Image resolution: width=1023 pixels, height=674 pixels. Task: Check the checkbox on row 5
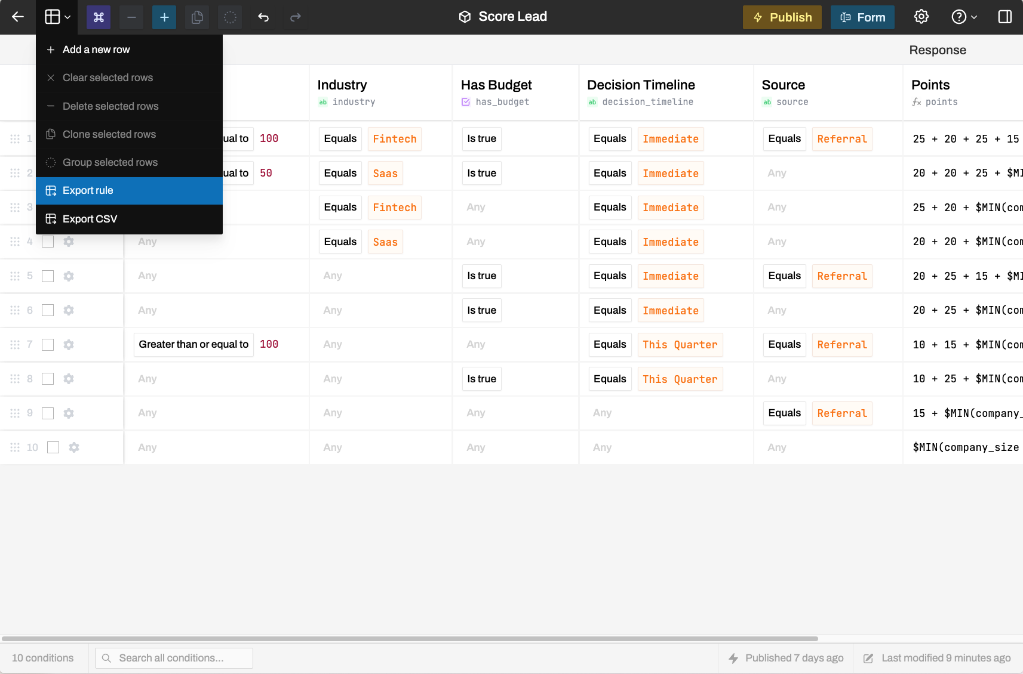pos(47,276)
